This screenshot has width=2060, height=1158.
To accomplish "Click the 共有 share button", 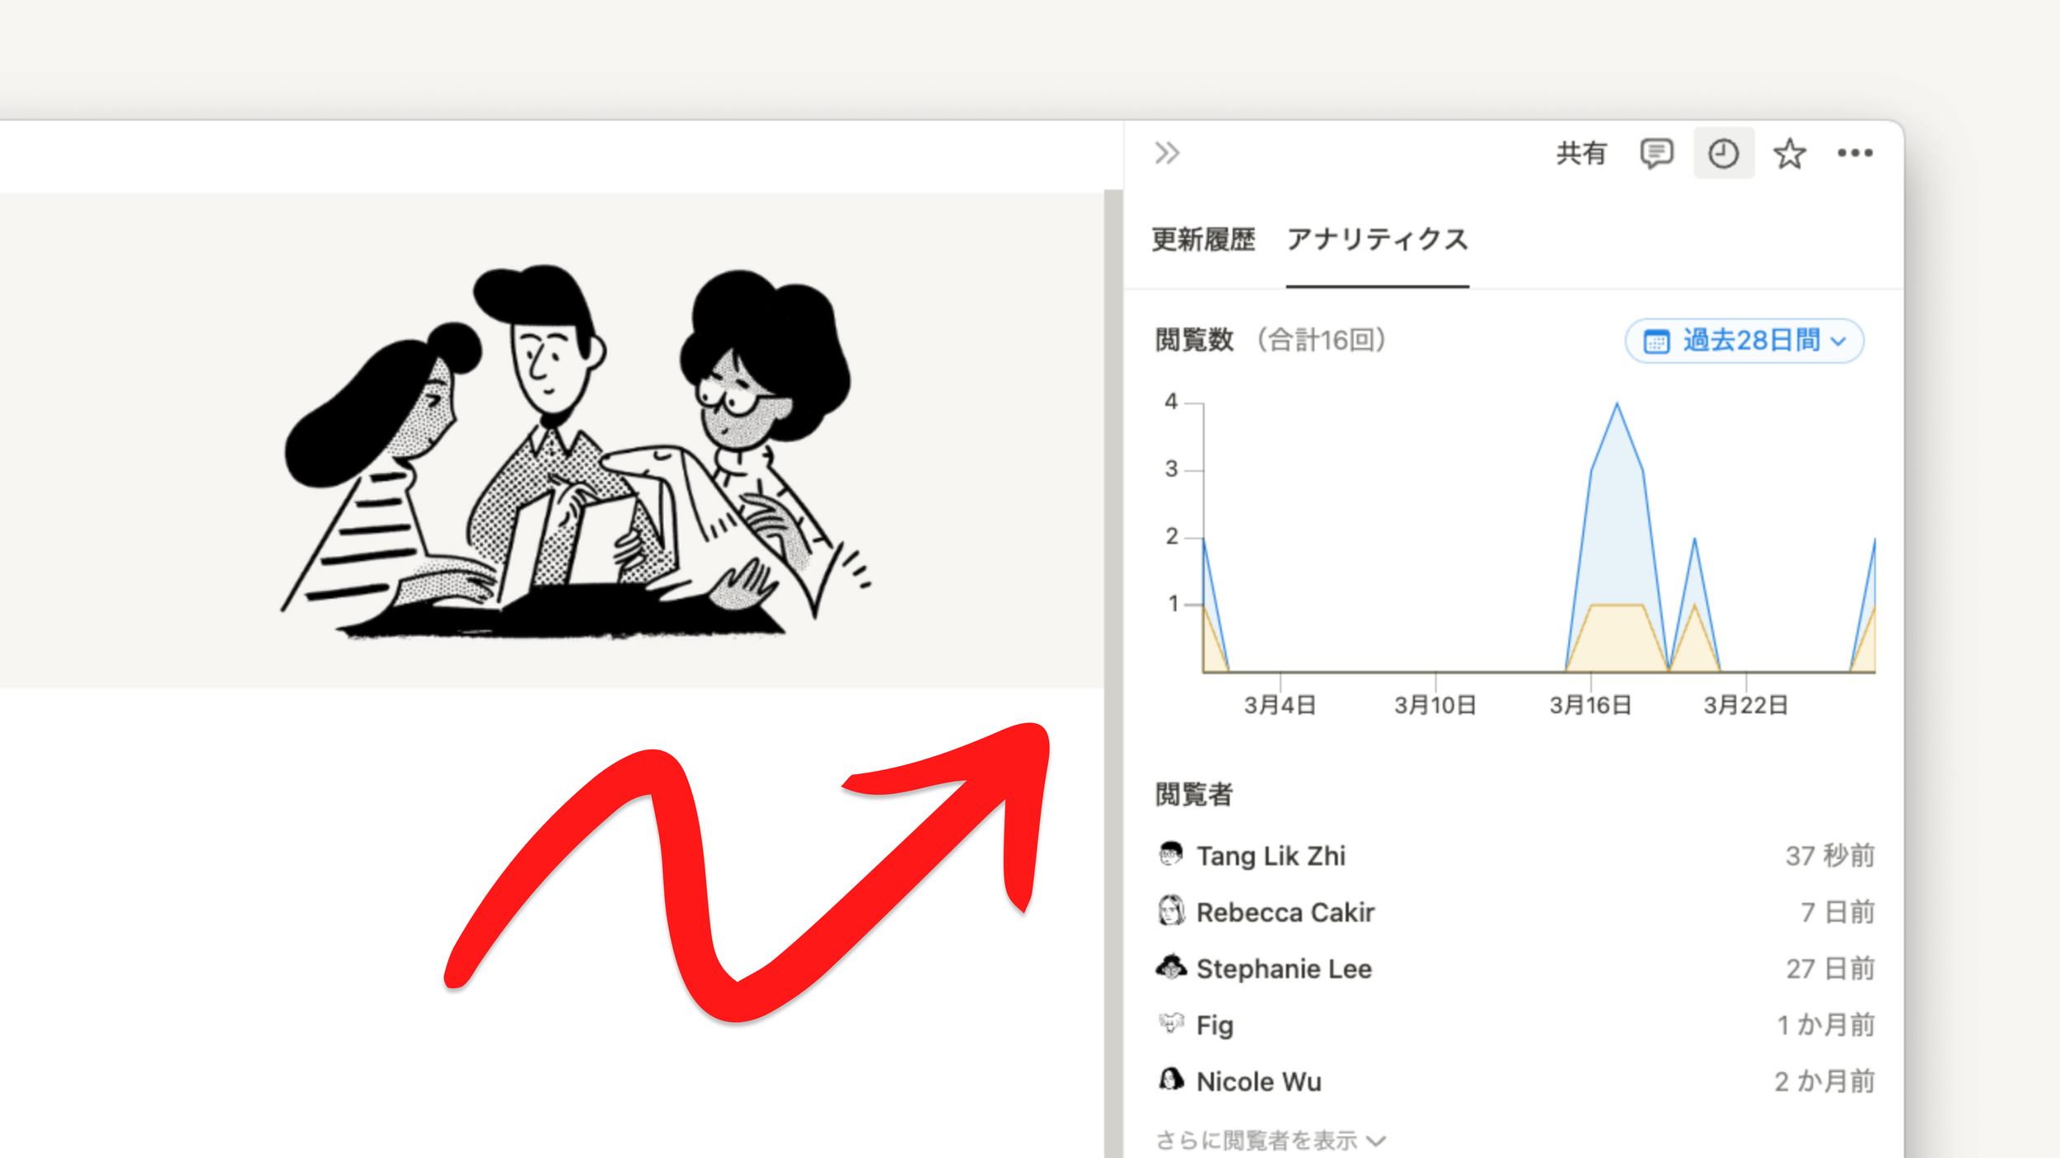I will coord(1580,153).
